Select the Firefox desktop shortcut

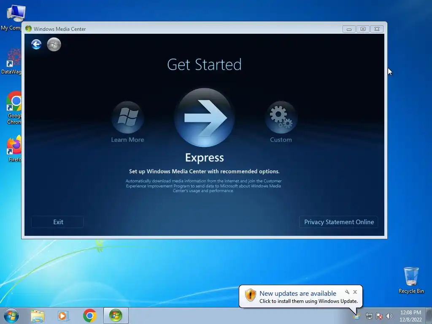click(14, 148)
